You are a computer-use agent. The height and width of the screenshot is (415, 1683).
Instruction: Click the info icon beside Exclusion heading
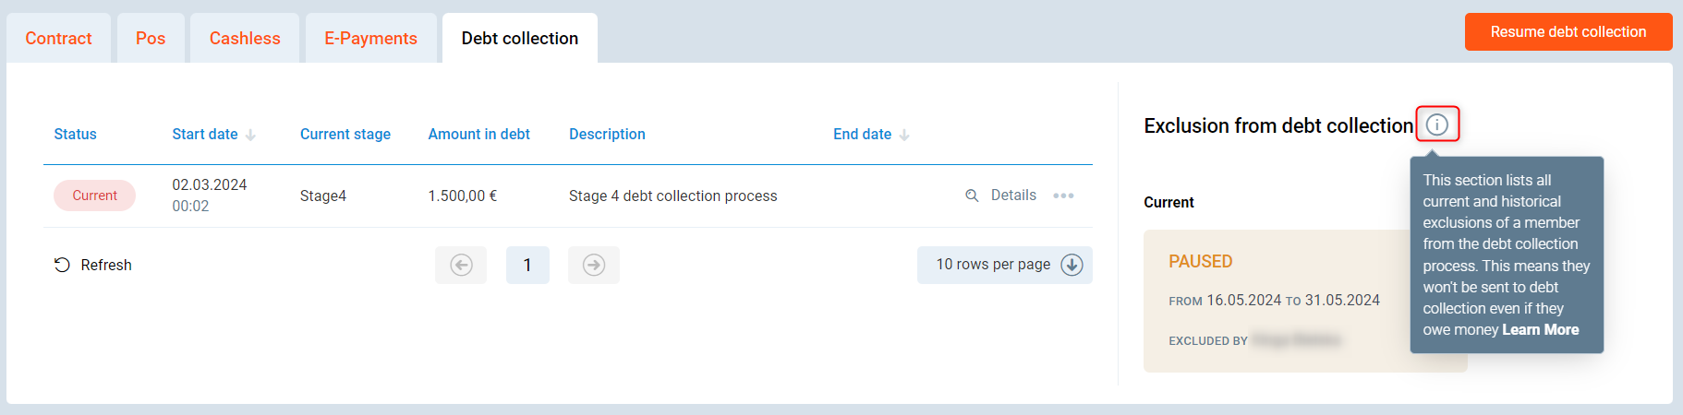coord(1436,125)
